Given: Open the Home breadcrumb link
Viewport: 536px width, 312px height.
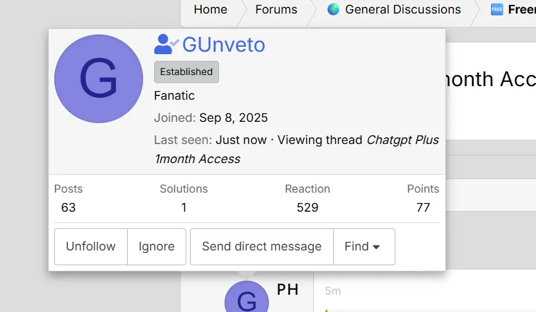Looking at the screenshot, I should point(210,10).
